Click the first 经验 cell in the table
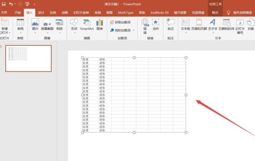The image size is (255, 161). pyautogui.click(x=105, y=59)
